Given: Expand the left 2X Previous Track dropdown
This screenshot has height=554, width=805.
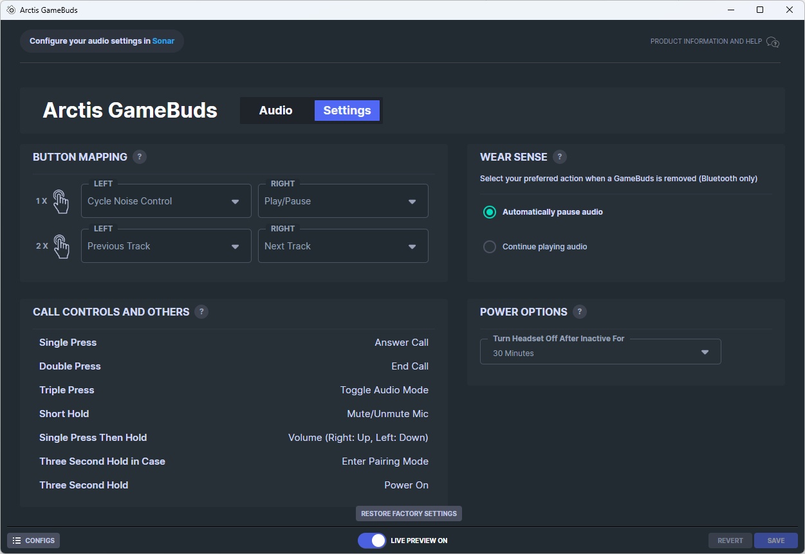Looking at the screenshot, I should point(166,246).
